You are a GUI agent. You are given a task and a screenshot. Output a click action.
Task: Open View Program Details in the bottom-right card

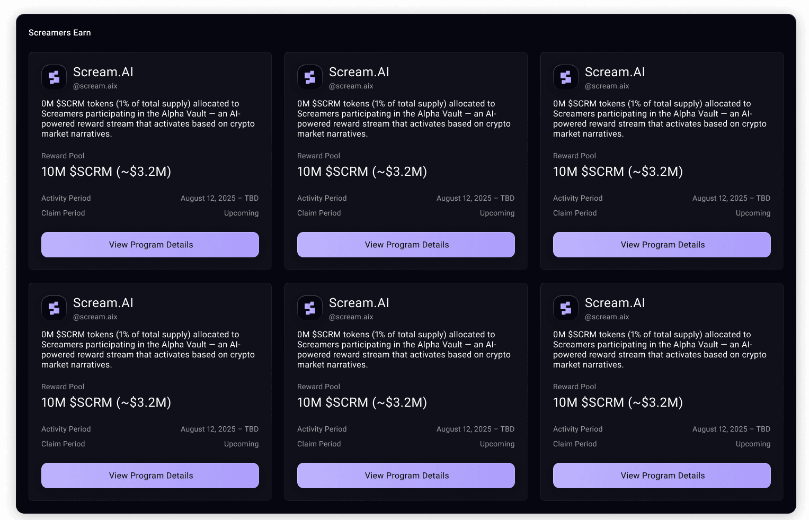pos(662,476)
